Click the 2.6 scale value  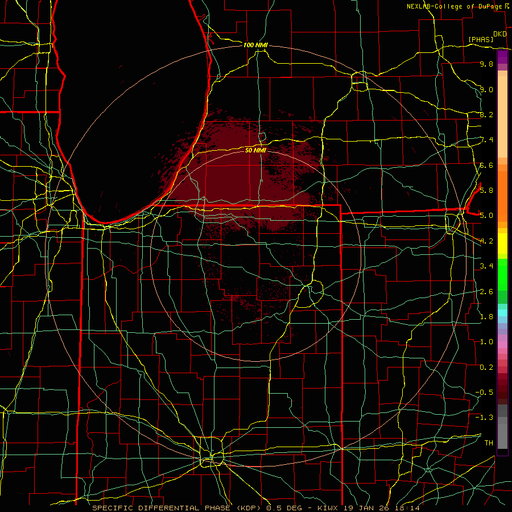tap(486, 291)
